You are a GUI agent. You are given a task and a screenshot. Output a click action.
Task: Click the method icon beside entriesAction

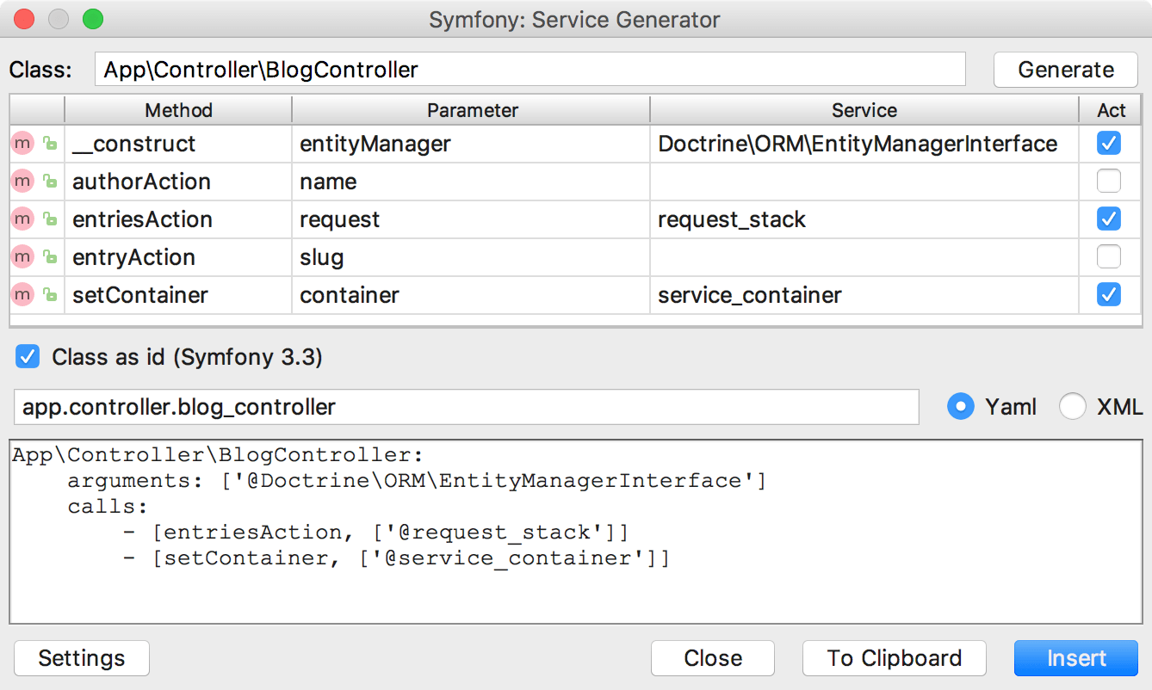(22, 219)
